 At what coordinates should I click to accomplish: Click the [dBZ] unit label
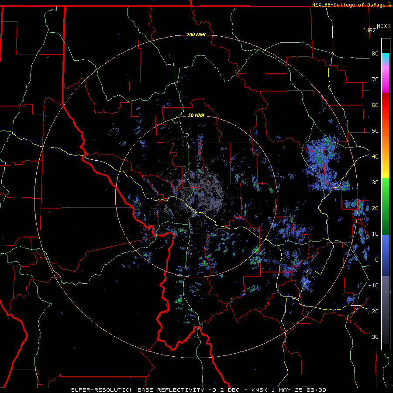371,30
